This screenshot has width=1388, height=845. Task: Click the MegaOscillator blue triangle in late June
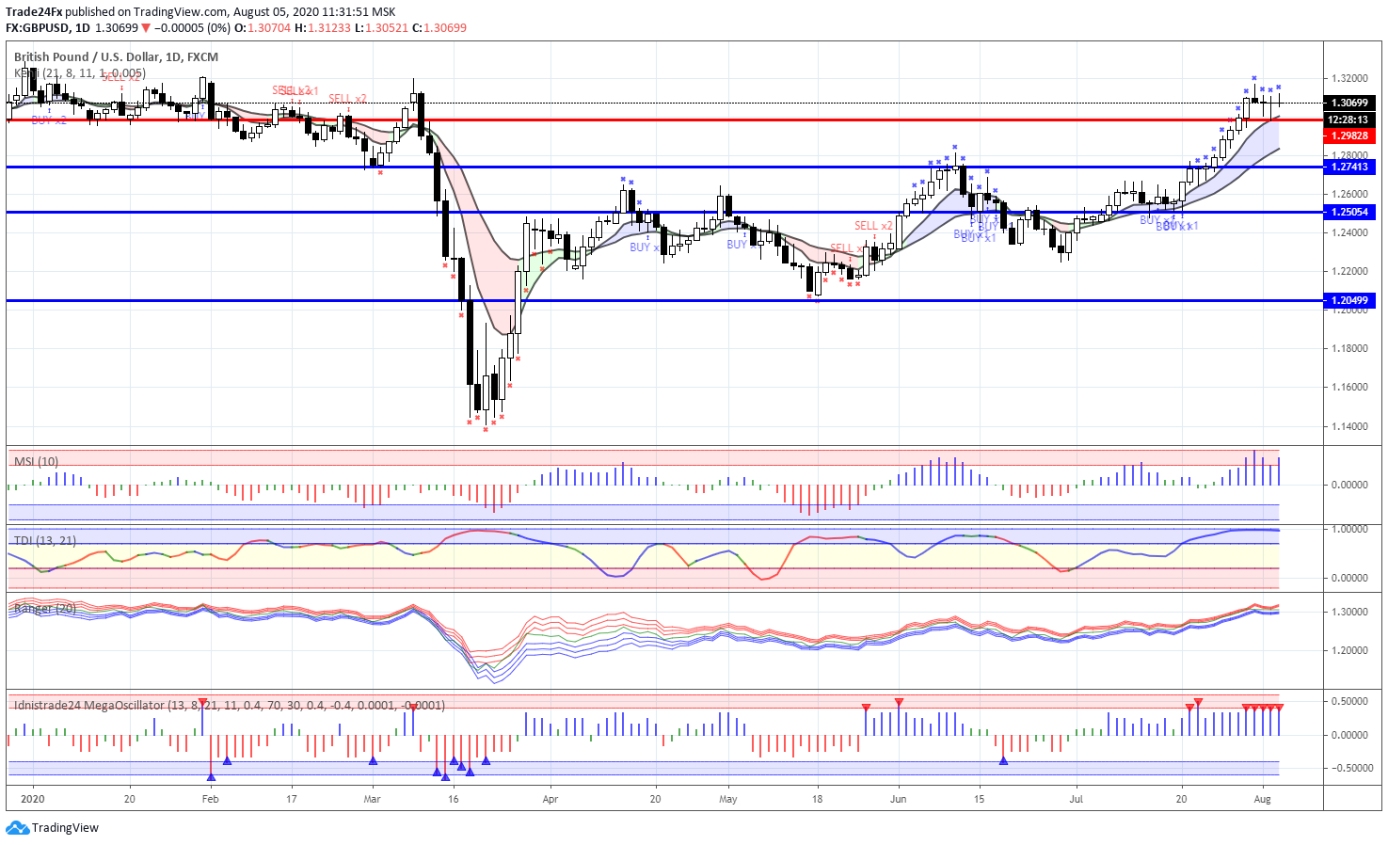1003,760
